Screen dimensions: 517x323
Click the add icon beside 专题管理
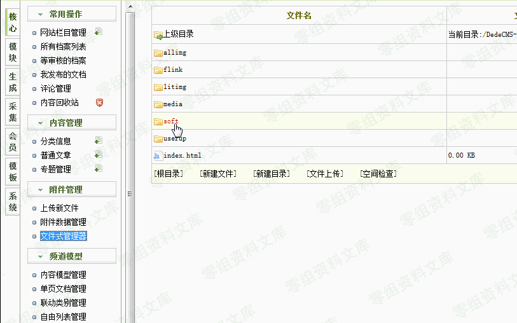(x=98, y=168)
